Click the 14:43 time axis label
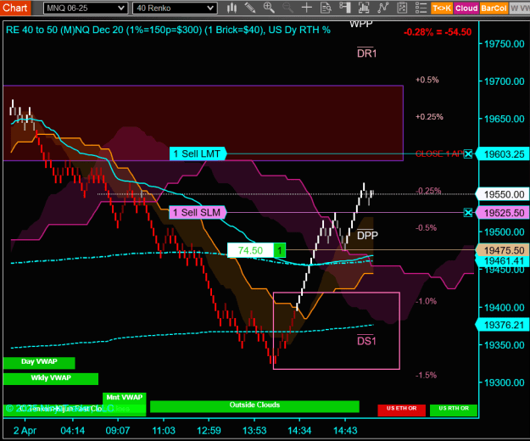 click(345, 431)
